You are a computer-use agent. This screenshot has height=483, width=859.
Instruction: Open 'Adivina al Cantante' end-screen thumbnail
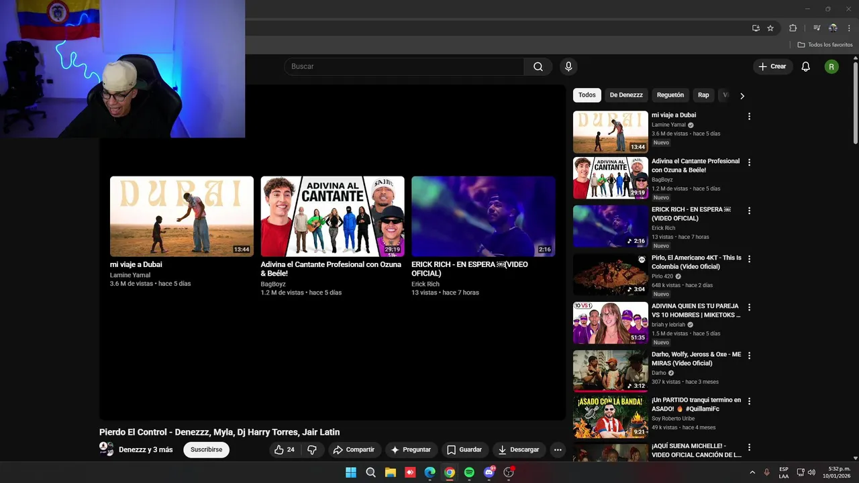[x=333, y=217]
